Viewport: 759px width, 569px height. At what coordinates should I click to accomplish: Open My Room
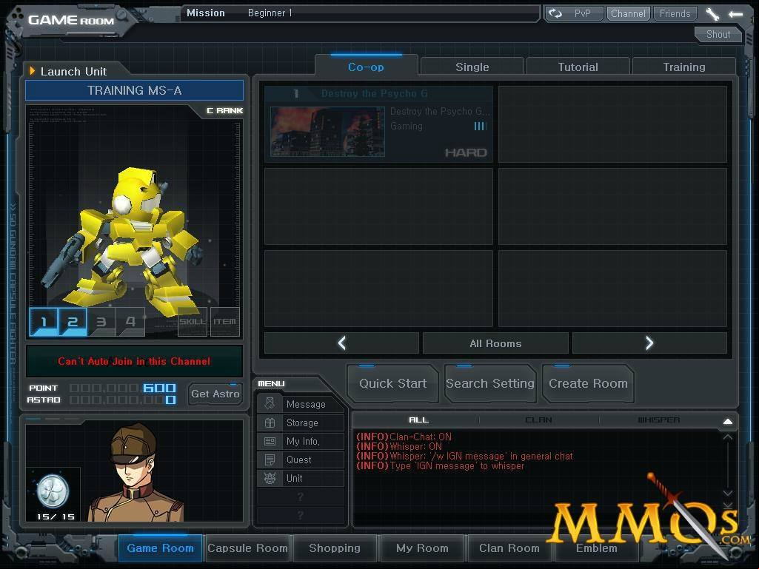pyautogui.click(x=422, y=548)
